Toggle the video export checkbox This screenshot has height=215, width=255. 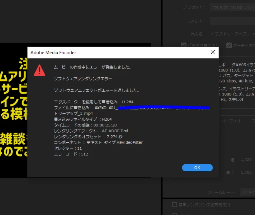184,45
